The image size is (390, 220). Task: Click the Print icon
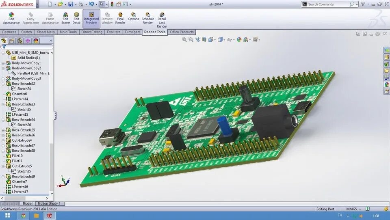[81, 4]
